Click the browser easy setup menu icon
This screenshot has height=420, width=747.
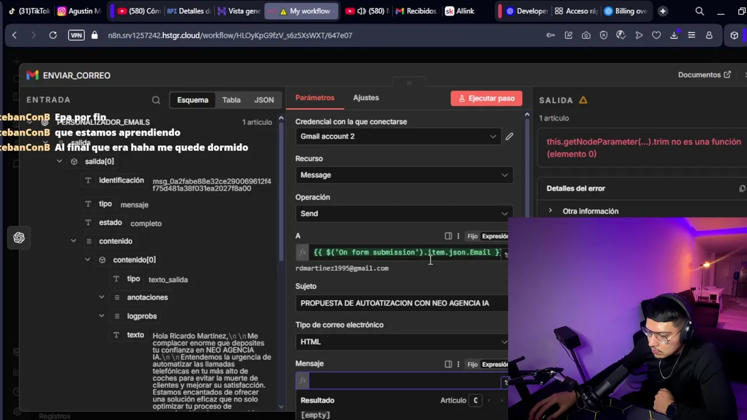(692, 35)
